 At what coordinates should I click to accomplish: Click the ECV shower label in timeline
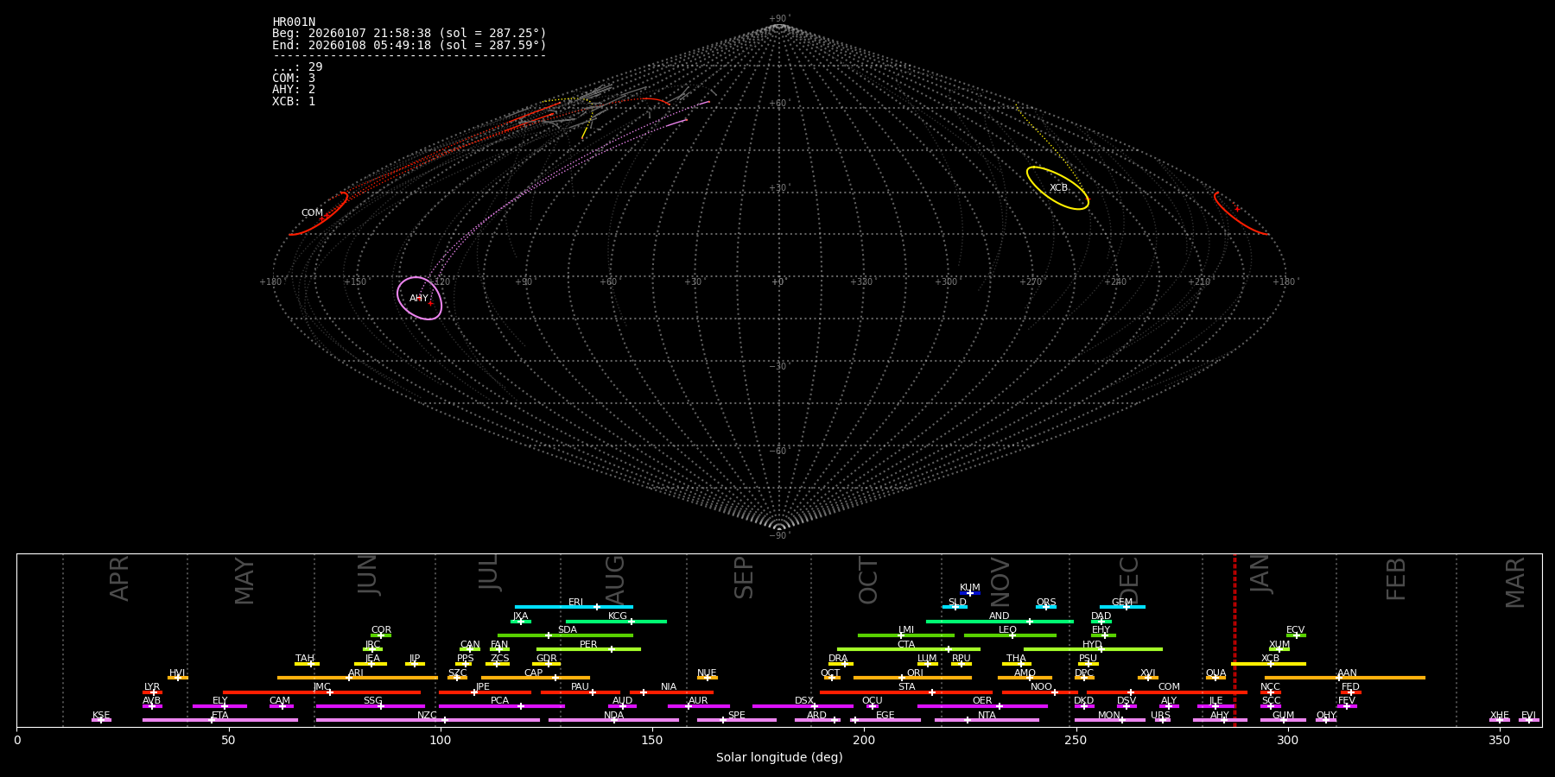click(1295, 630)
